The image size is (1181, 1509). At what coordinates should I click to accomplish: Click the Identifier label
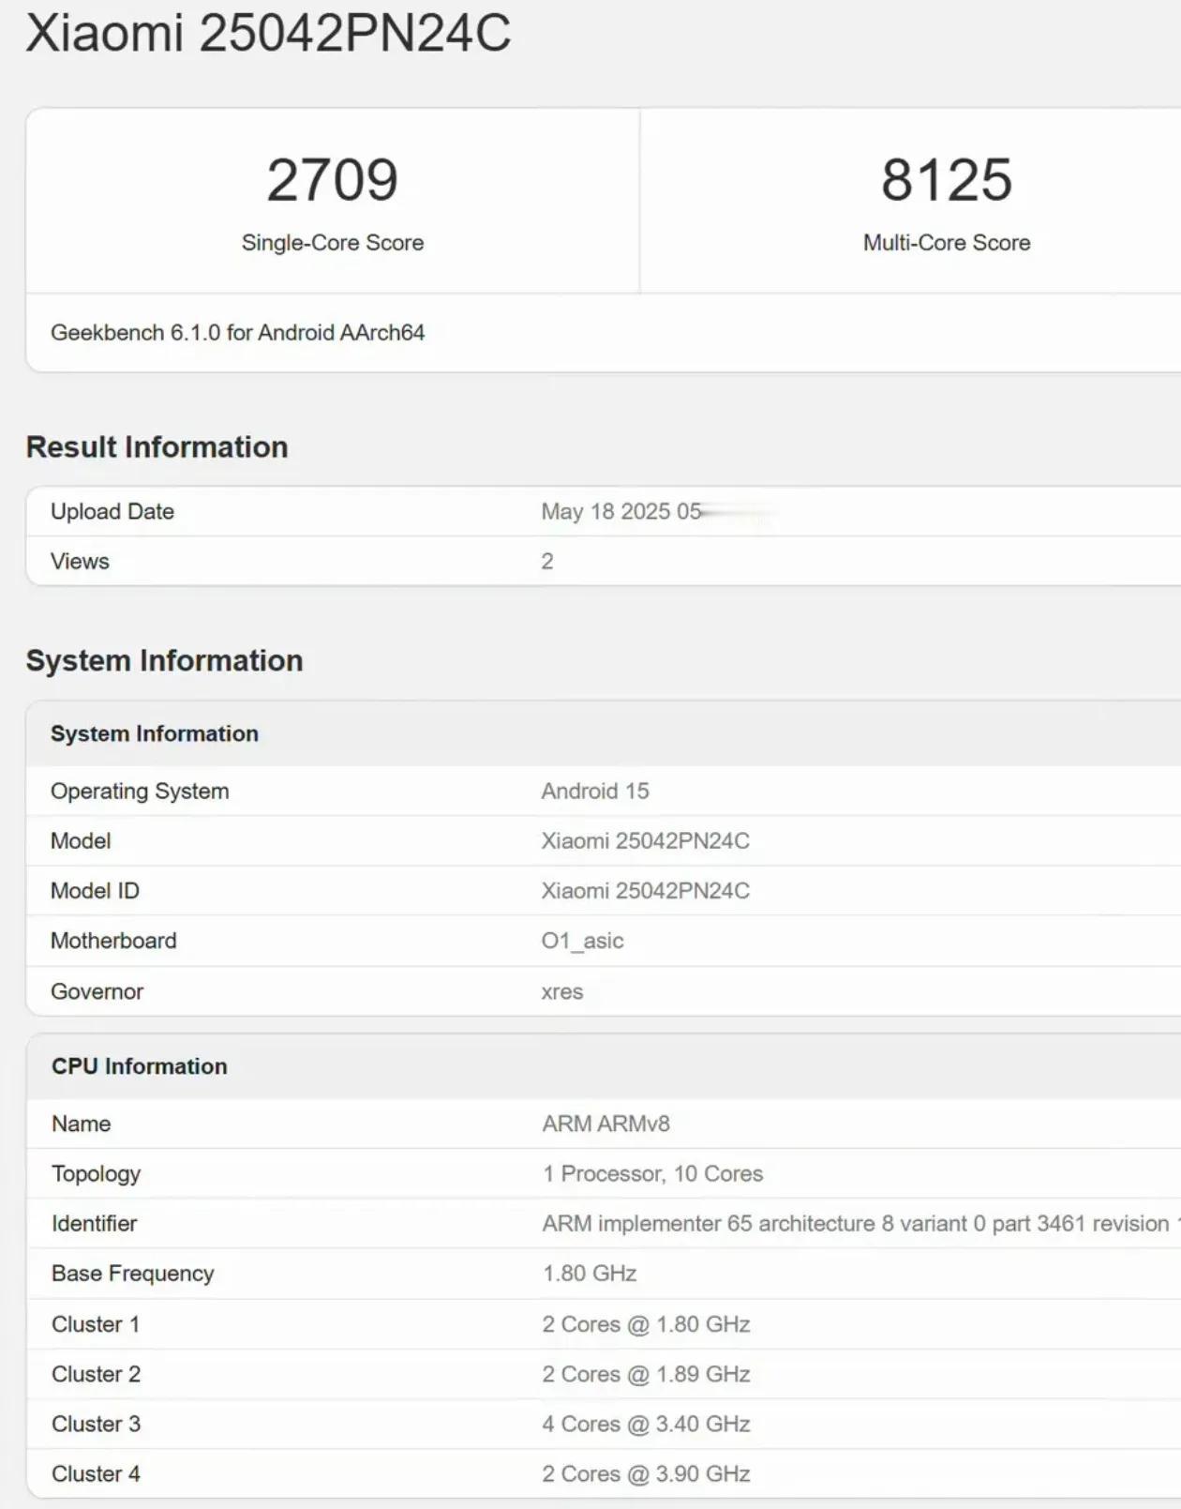[x=94, y=1223]
